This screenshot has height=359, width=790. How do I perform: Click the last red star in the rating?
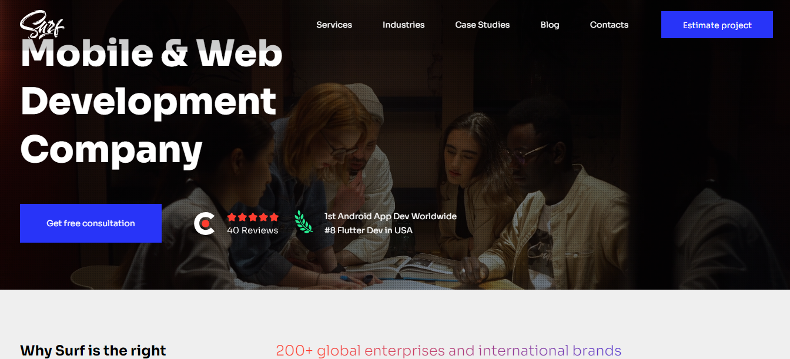[274, 217]
